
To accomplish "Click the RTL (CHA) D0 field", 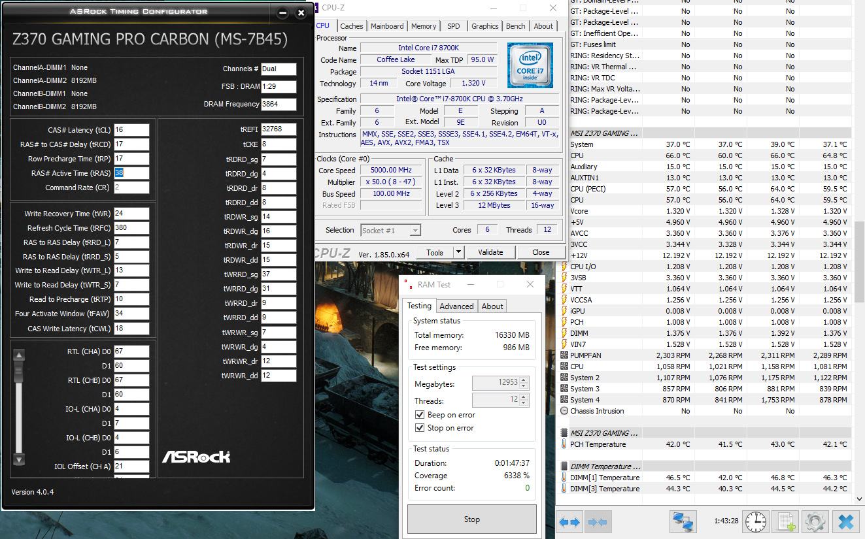I will [131, 351].
